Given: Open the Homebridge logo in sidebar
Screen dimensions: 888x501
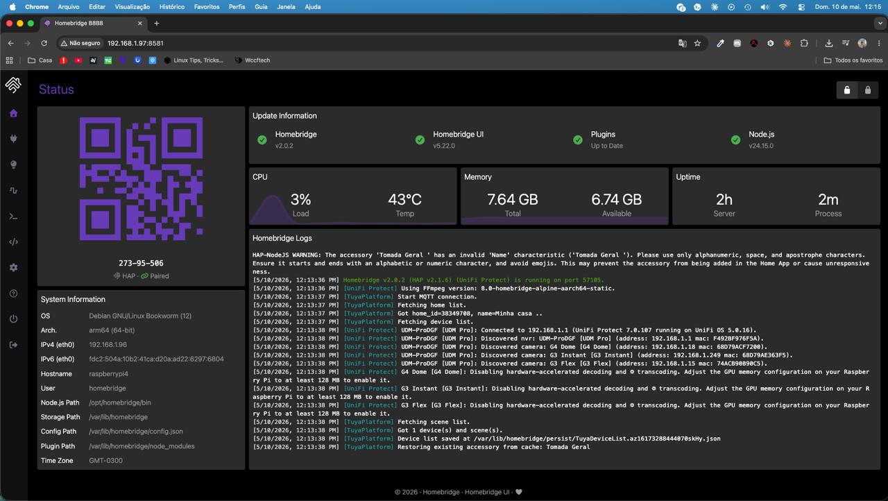Looking at the screenshot, I should point(13,85).
